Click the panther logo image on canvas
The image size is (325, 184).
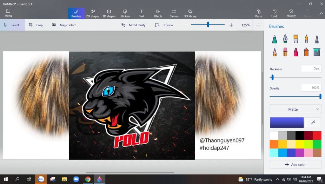[x=132, y=105]
